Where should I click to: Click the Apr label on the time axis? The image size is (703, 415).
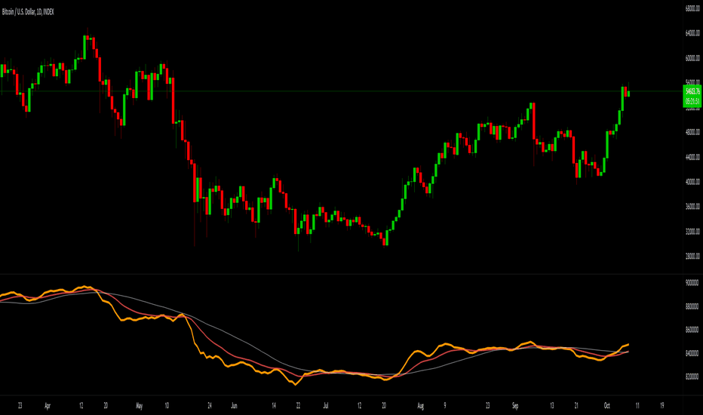tap(48, 406)
